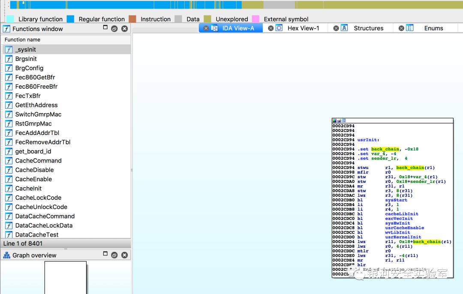463x294 pixels.
Task: Select the function icon beside get_board_id
Action: 9,151
